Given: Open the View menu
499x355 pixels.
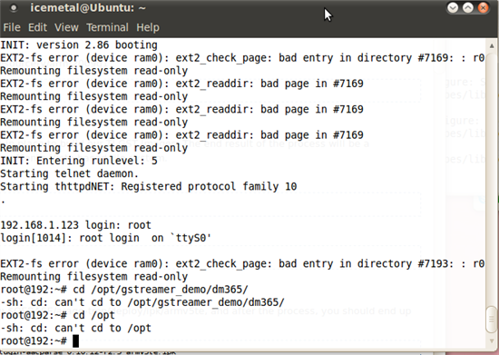Looking at the screenshot, I should 66,28.
